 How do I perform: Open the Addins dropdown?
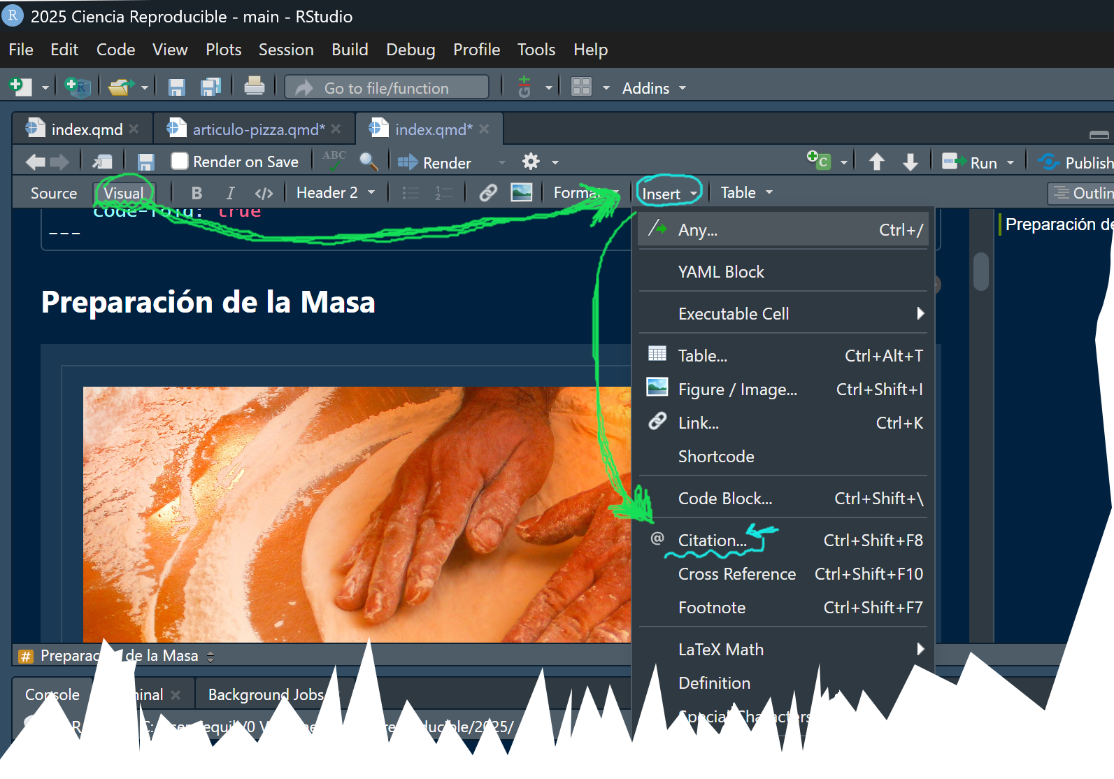[x=653, y=88]
